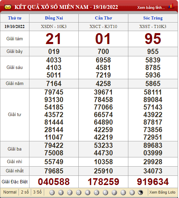Click Giải tư number 77066
The height and width of the screenshot is (198, 179).
(103, 107)
